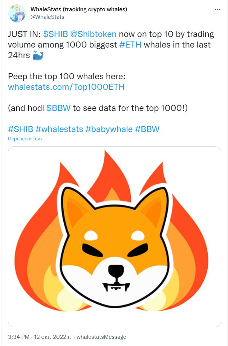Click the WhaleStats display name

(79, 9)
